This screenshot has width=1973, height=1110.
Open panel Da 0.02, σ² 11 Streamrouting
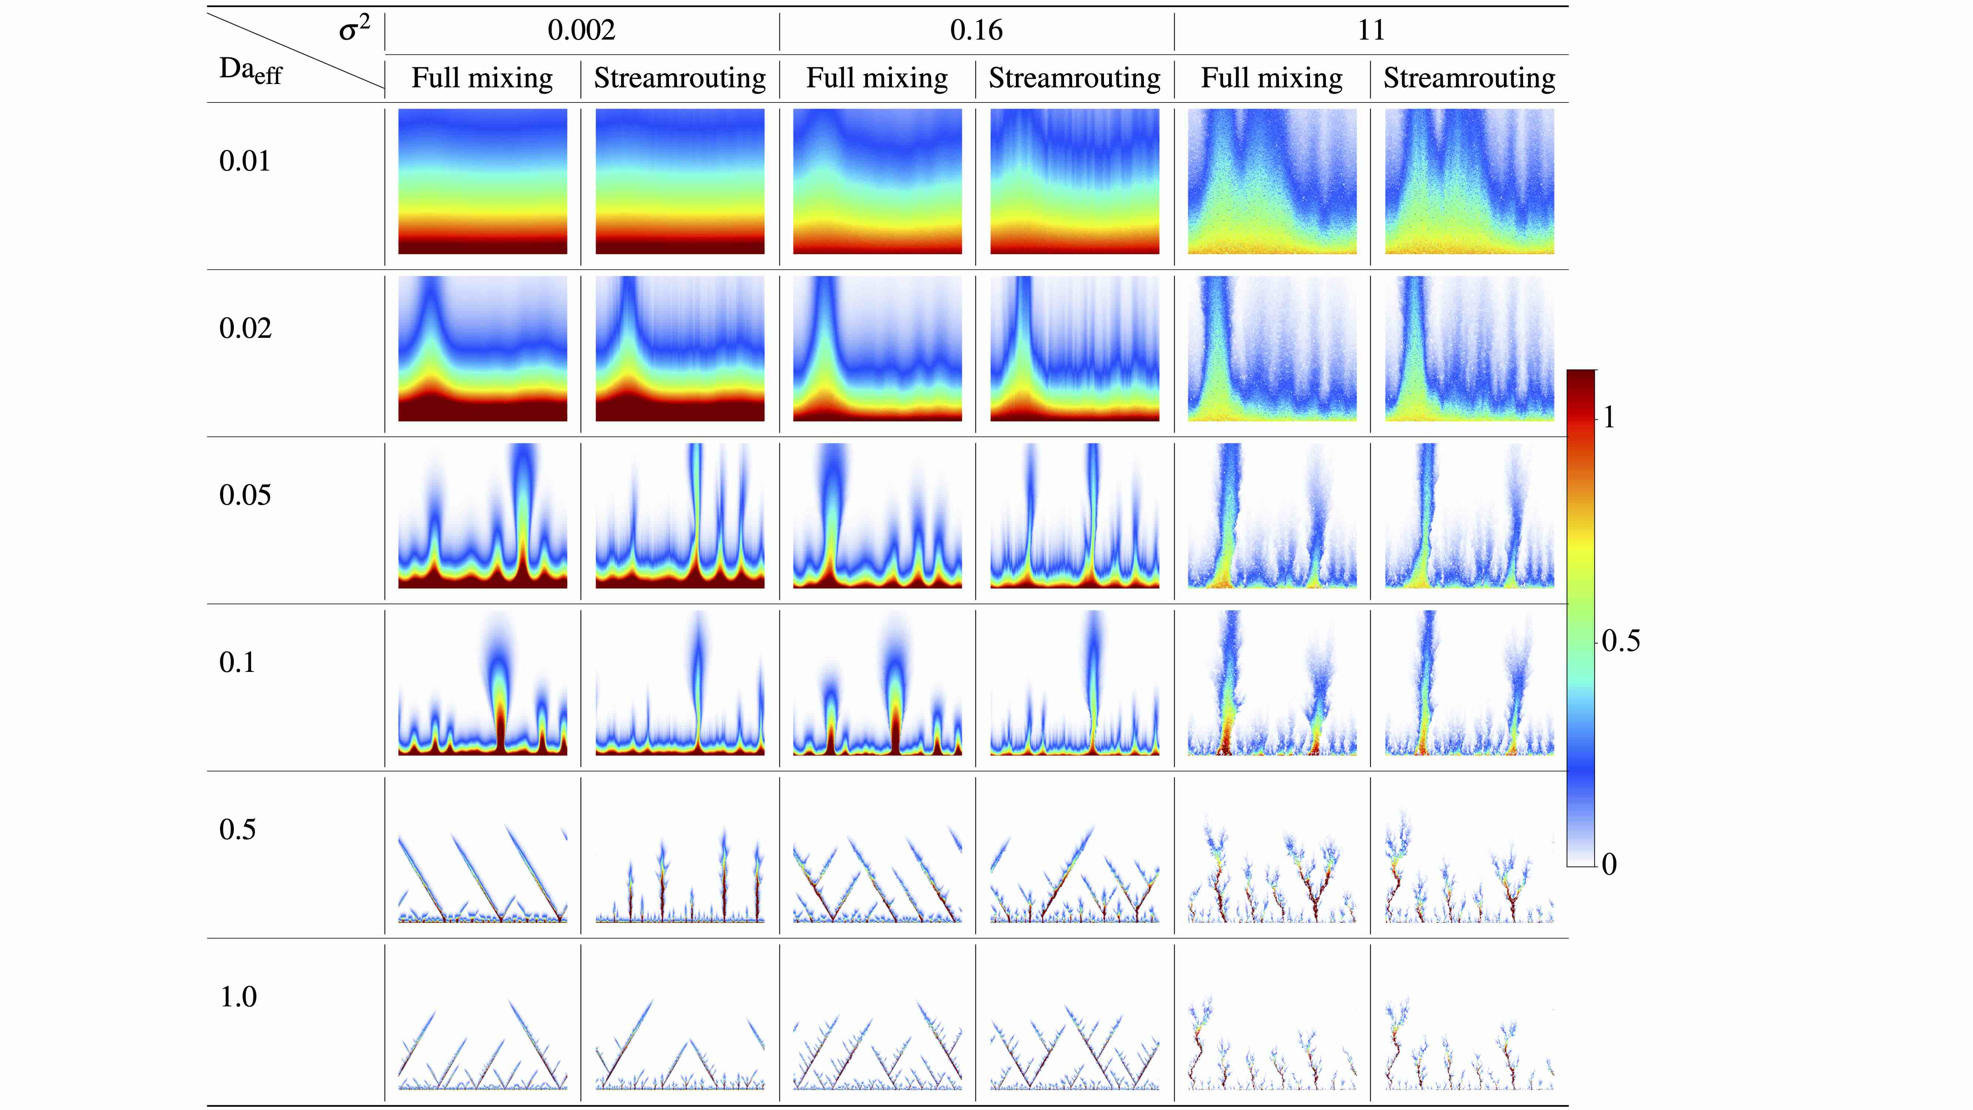[x=1469, y=349]
